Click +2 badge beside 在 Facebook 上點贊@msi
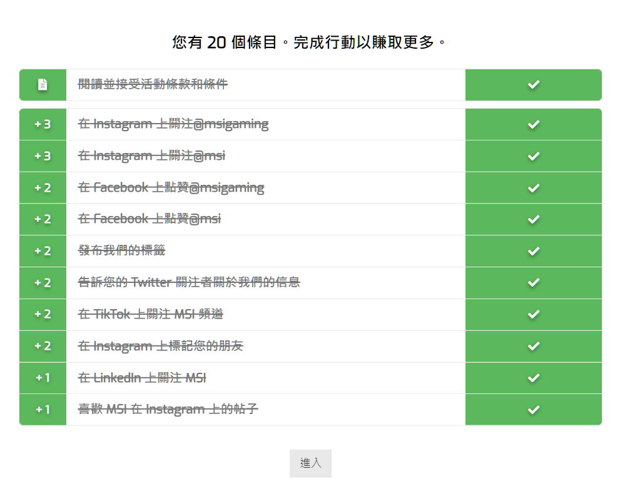This screenshot has height=489, width=620. pos(43,219)
